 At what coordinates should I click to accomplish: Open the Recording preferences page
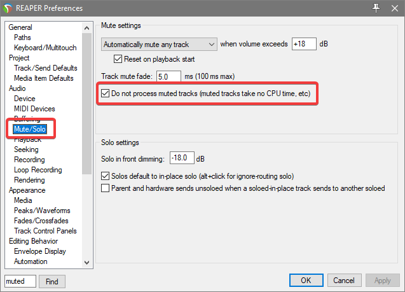coord(29,160)
